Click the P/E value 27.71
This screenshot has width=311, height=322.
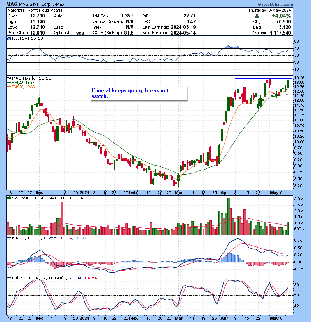[x=190, y=16]
